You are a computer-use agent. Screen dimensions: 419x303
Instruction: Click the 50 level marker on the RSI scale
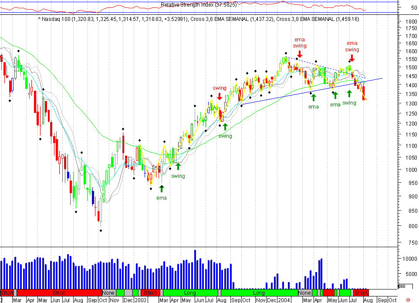[414, 7]
